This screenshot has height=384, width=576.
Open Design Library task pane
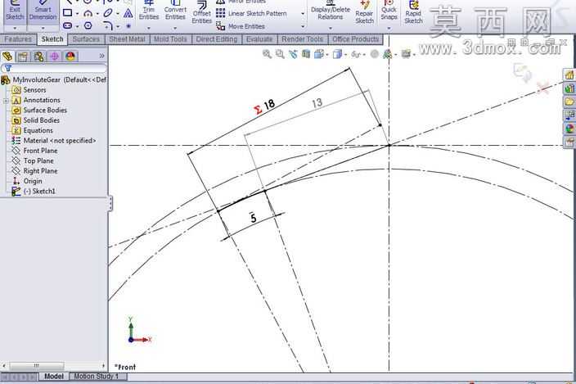(569, 88)
